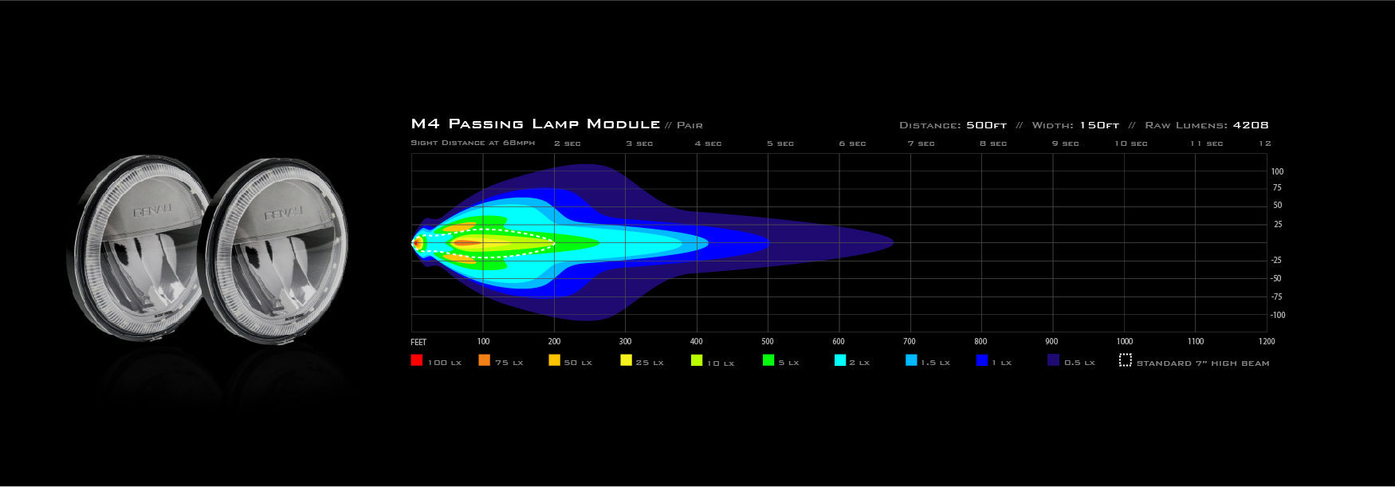Select the yellow 25 lx legend swatch
The image size is (1395, 487).
[626, 360]
